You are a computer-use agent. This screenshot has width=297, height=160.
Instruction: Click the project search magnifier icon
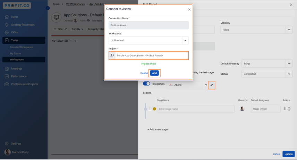(112, 55)
